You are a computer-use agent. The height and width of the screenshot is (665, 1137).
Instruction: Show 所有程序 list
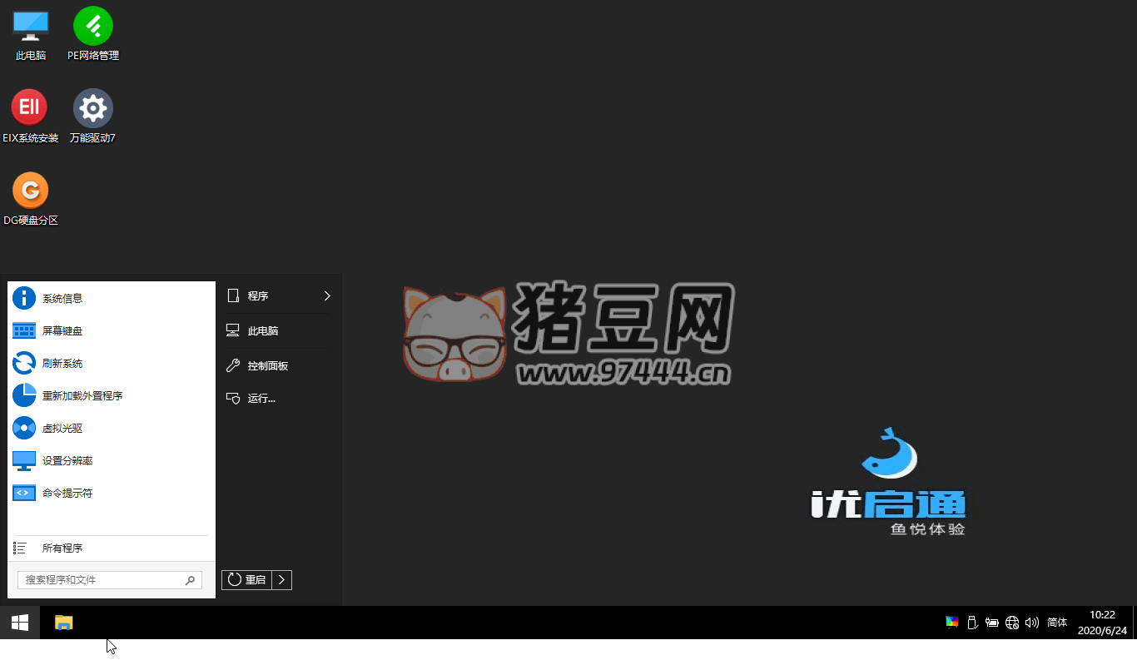[112, 548]
